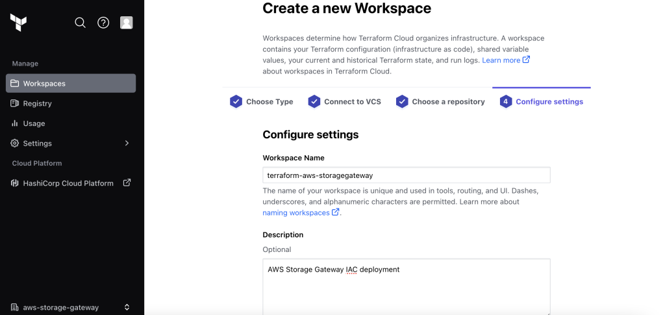The width and height of the screenshot is (665, 315).
Task: Open the search magnifier icon
Action: click(80, 23)
